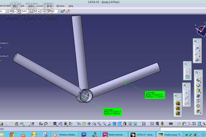Click the Zoom In magnifier
Screen dimensions: 206x137
pyautogui.click(x=99, y=123)
